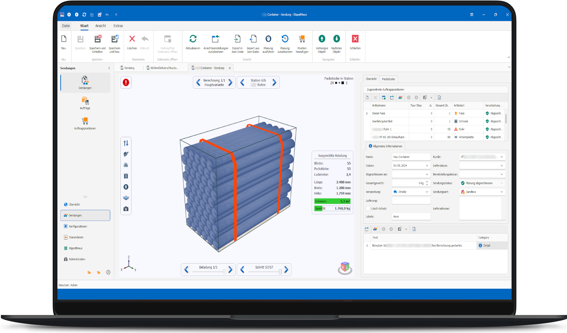Open the Datum date dropdown
567x333 pixels.
point(427,166)
